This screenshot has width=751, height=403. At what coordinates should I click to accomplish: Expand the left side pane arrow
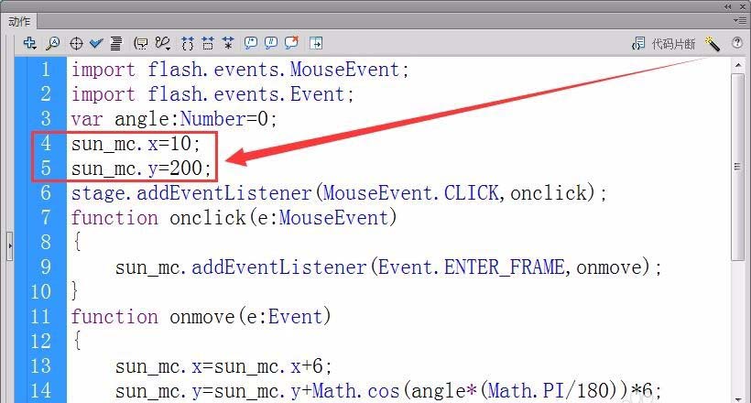9,245
